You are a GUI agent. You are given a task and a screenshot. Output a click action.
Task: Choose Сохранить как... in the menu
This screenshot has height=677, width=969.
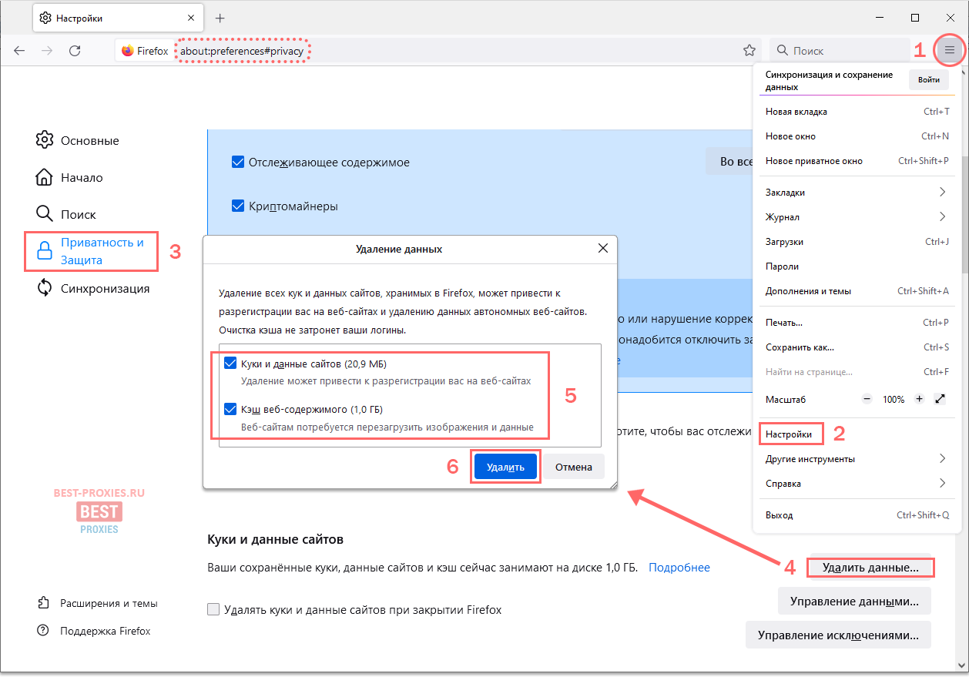tap(857, 347)
